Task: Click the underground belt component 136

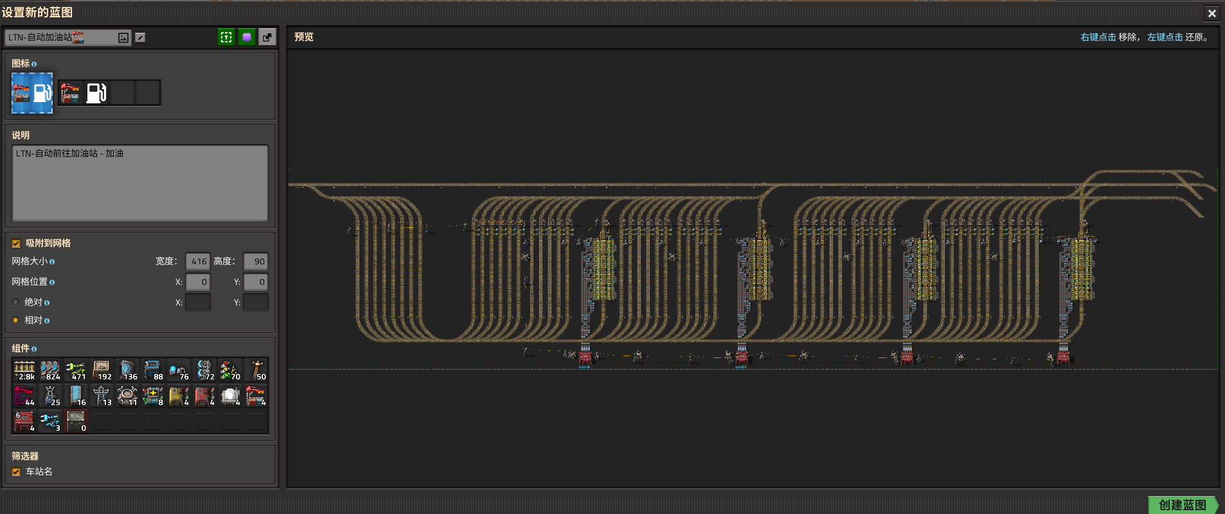Action: (127, 370)
